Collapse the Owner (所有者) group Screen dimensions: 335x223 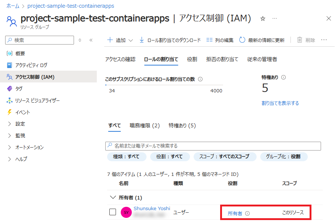click(113, 198)
